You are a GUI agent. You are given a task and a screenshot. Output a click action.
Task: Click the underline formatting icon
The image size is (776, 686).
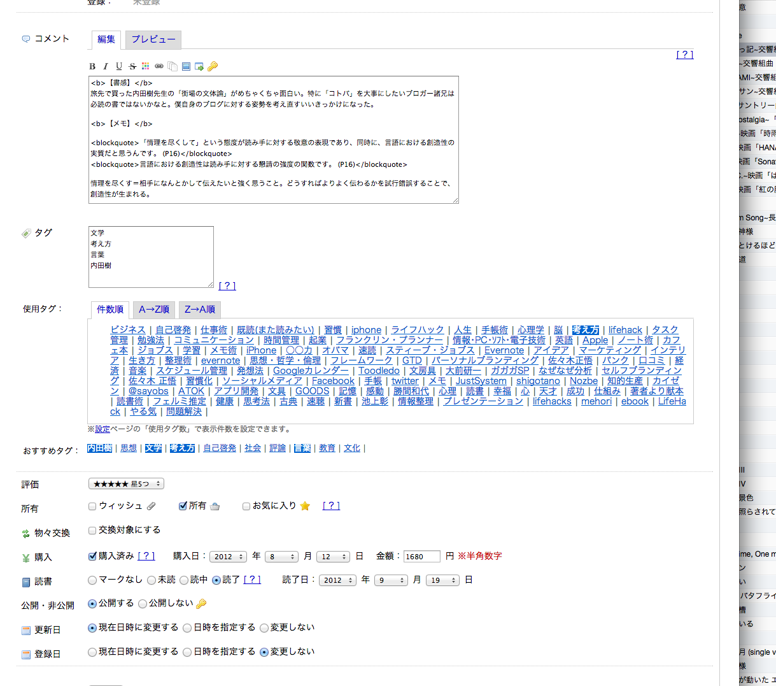(x=119, y=66)
